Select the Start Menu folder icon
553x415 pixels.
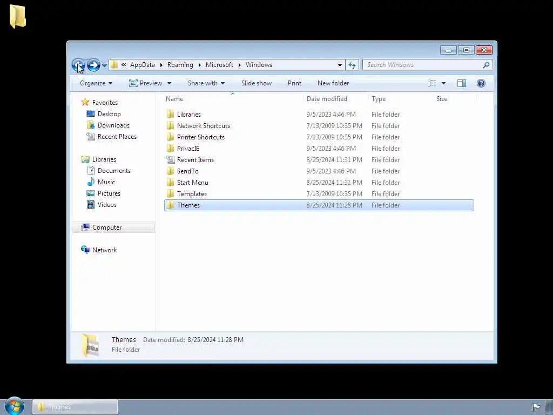pyautogui.click(x=170, y=183)
